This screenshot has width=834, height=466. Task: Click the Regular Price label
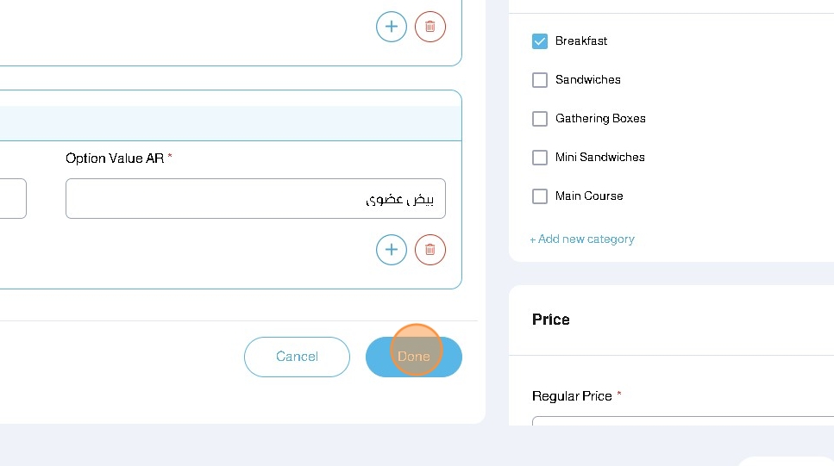[572, 396]
